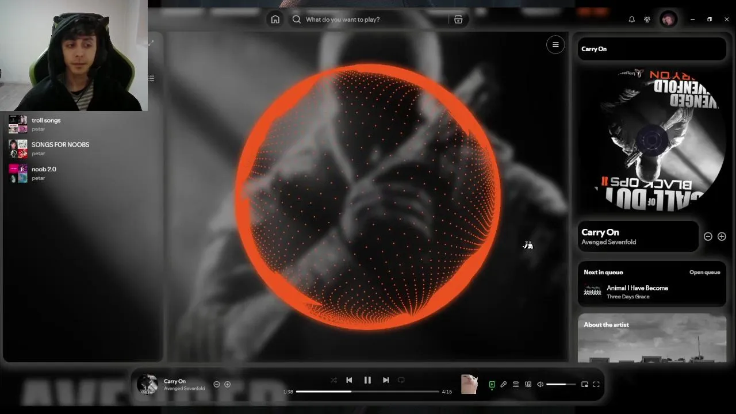Open the user profile avatar menu
Image resolution: width=736 pixels, height=414 pixels.
pos(668,20)
